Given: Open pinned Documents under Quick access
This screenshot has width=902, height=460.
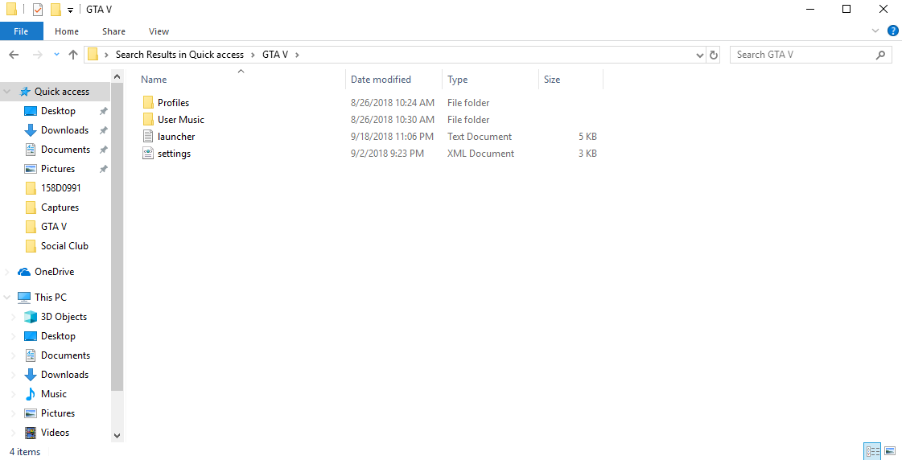Looking at the screenshot, I should (x=65, y=150).
